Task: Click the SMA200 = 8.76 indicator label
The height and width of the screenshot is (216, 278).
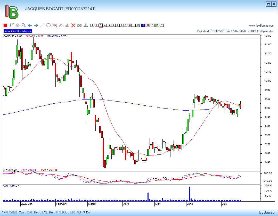Action: (x=57, y=36)
